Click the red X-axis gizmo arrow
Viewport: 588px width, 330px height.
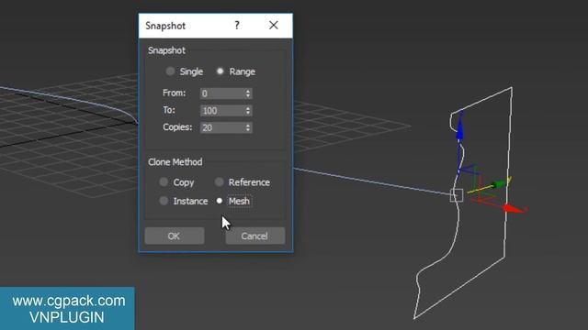(x=514, y=208)
